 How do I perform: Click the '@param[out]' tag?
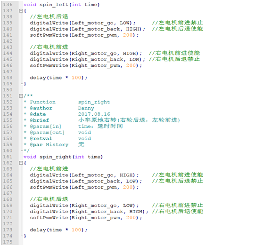47,133
